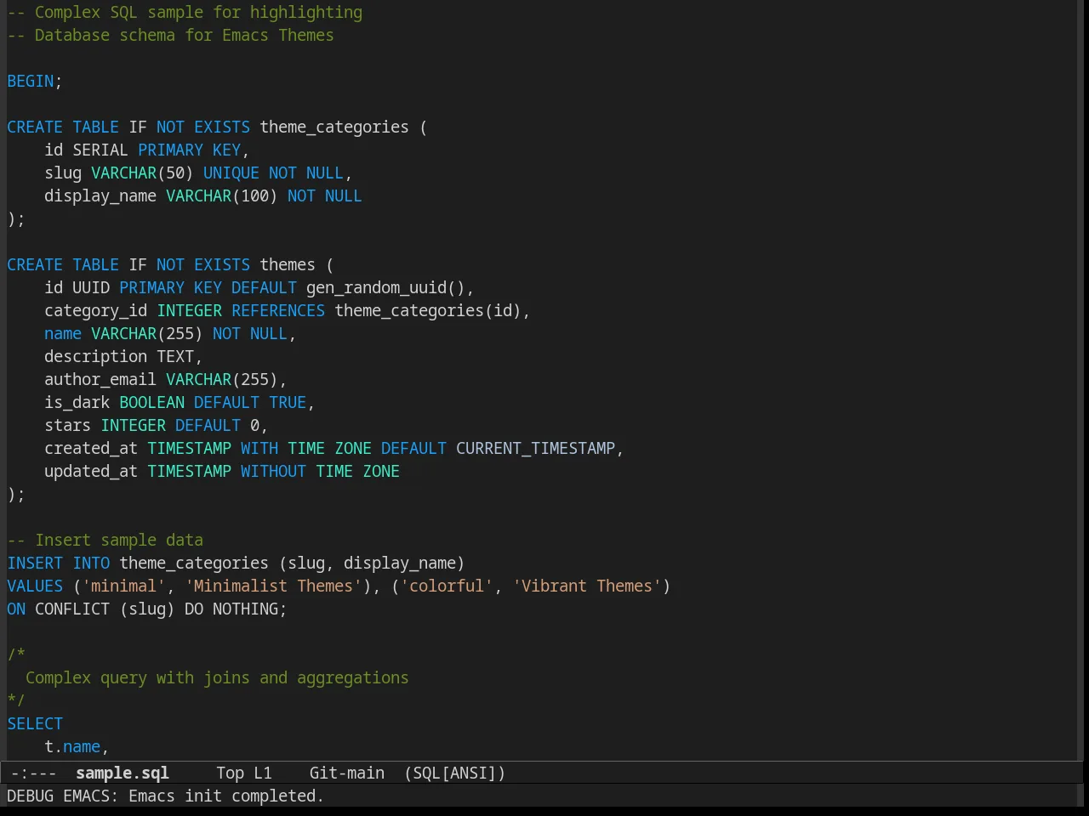Click UNIQUE keyword on slug line
The width and height of the screenshot is (1089, 816).
click(x=231, y=173)
